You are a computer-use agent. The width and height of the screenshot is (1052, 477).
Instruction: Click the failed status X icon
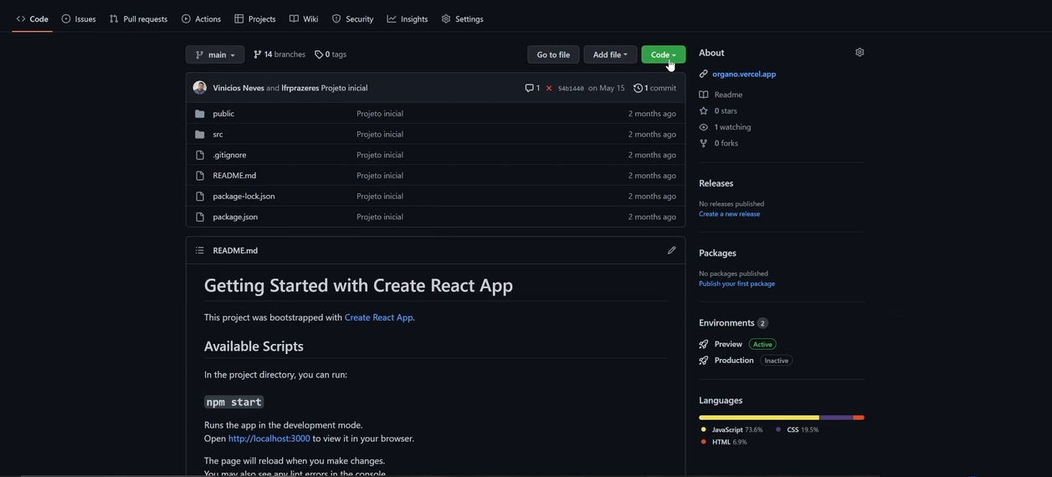pyautogui.click(x=549, y=88)
